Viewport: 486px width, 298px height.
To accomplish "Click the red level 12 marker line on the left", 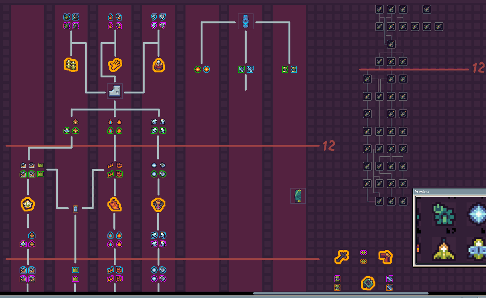I will (162, 146).
